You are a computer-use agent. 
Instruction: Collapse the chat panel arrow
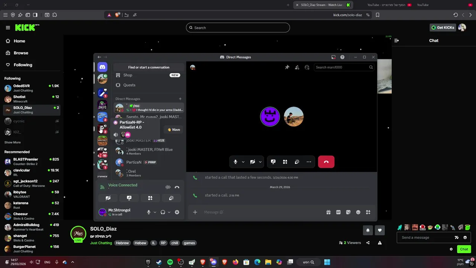click(x=396, y=41)
